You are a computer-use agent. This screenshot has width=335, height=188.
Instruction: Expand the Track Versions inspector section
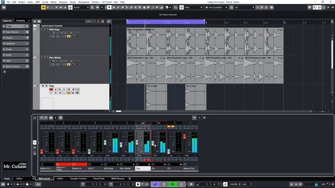(x=16, y=32)
